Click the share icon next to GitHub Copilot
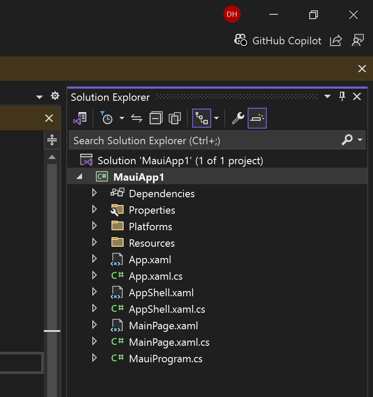 (x=336, y=41)
